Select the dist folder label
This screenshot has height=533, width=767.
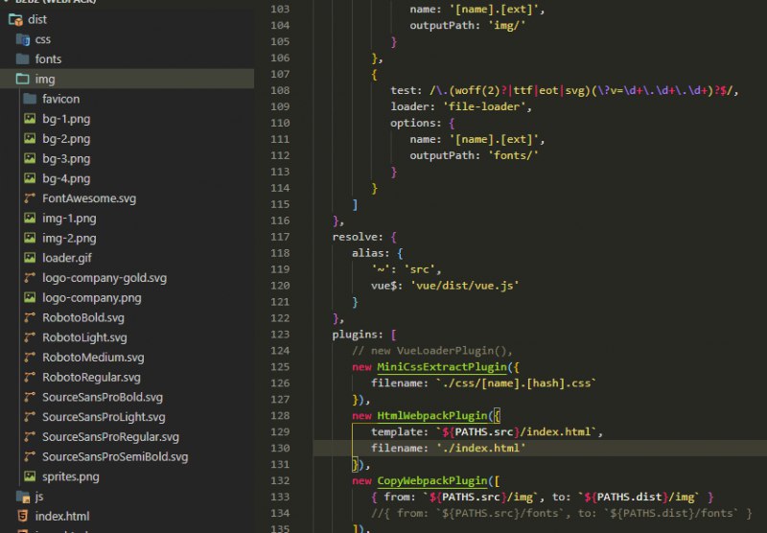point(37,19)
